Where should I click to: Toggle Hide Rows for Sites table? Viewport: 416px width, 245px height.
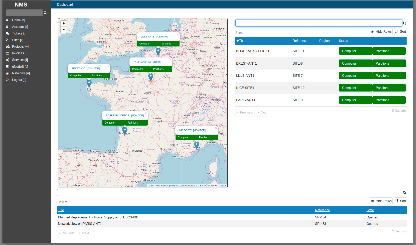(381, 32)
